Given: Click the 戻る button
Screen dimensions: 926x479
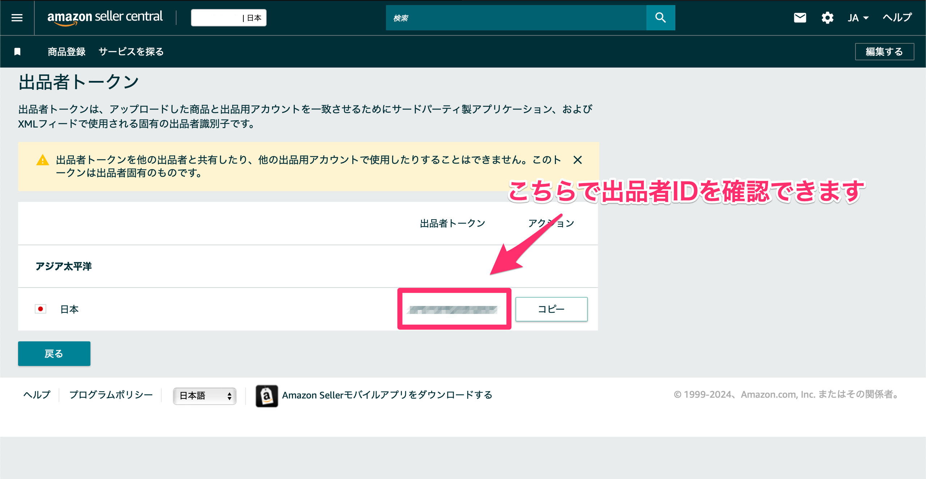Looking at the screenshot, I should (x=54, y=353).
